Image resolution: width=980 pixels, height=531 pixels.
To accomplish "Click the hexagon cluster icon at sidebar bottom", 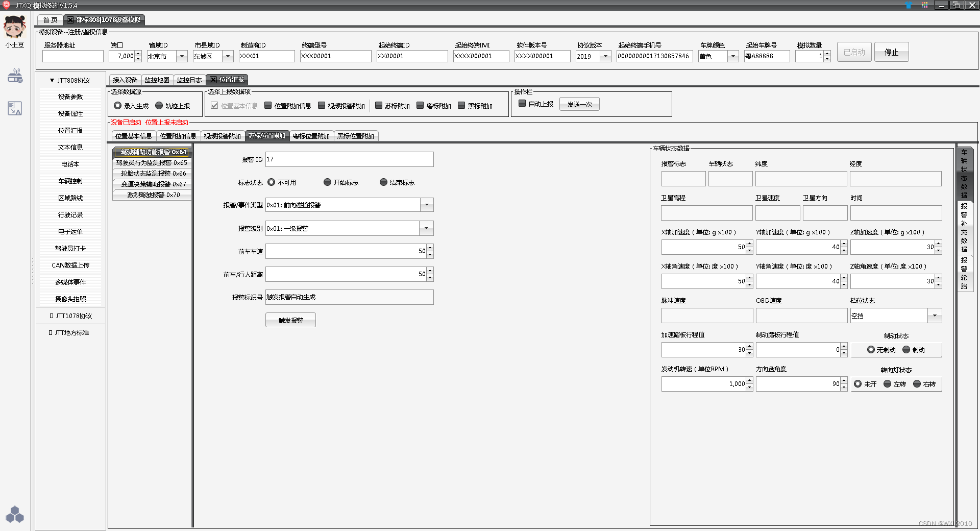I will pyautogui.click(x=15, y=514).
